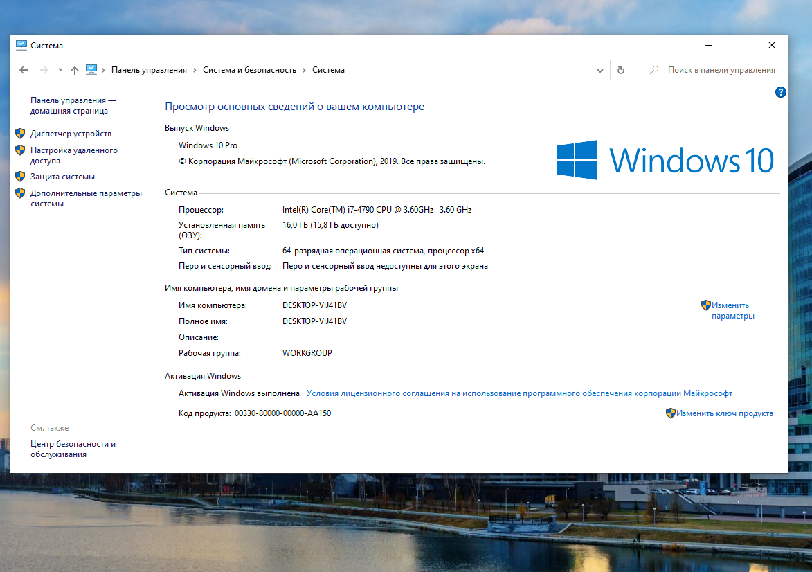Close the Система window
This screenshot has width=812, height=572.
[x=772, y=46]
